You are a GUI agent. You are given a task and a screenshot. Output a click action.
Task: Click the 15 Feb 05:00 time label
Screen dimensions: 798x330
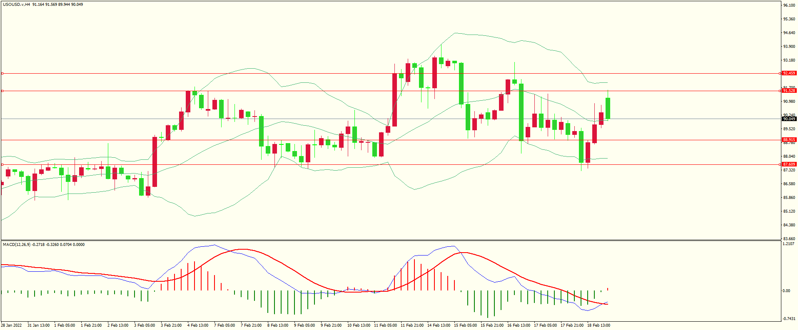point(465,325)
